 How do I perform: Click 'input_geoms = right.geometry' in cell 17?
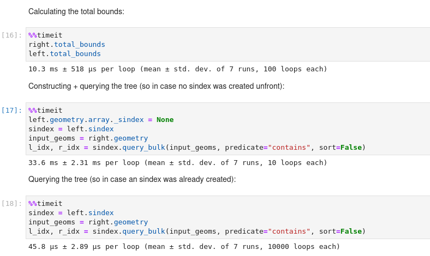click(88, 138)
